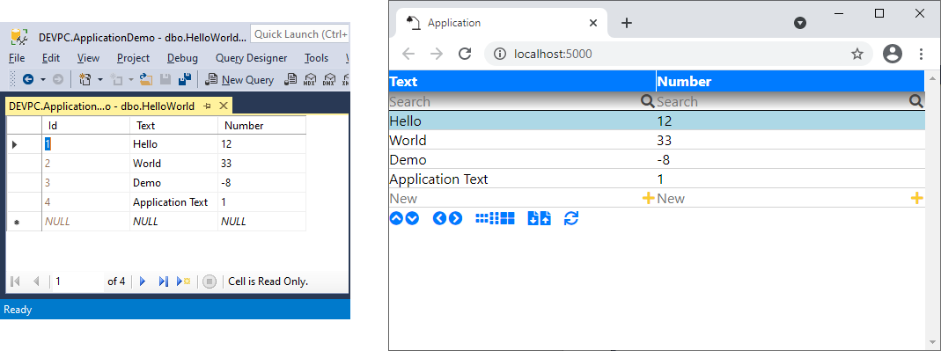
Task: Select the World row in browser grid
Action: (x=657, y=141)
